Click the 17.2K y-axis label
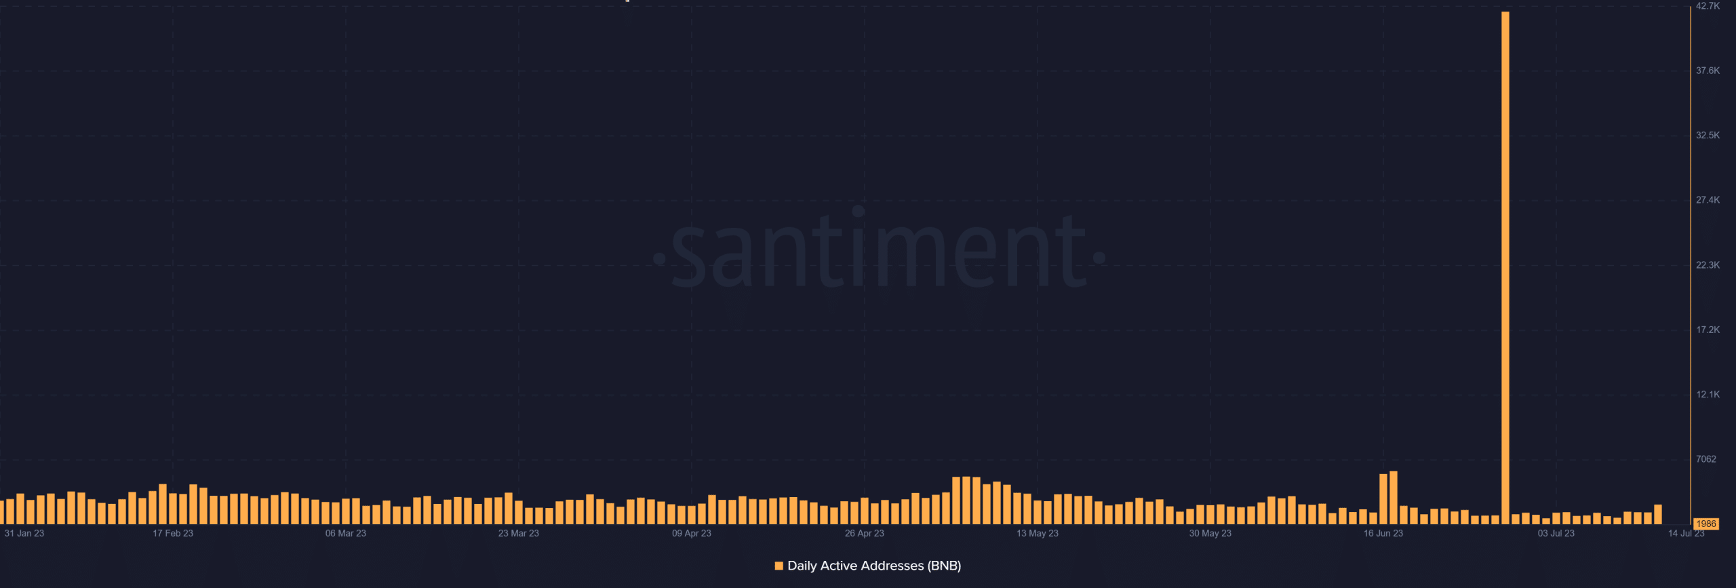The height and width of the screenshot is (588, 1736). [x=1708, y=330]
